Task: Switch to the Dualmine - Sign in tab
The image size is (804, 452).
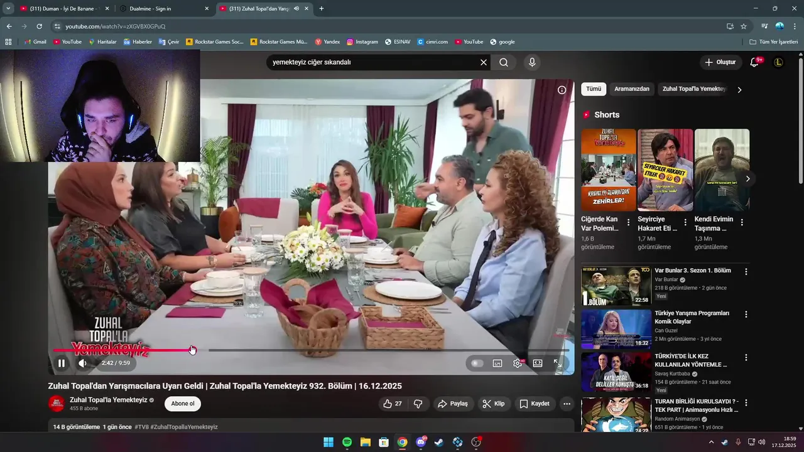Action: 163,9
